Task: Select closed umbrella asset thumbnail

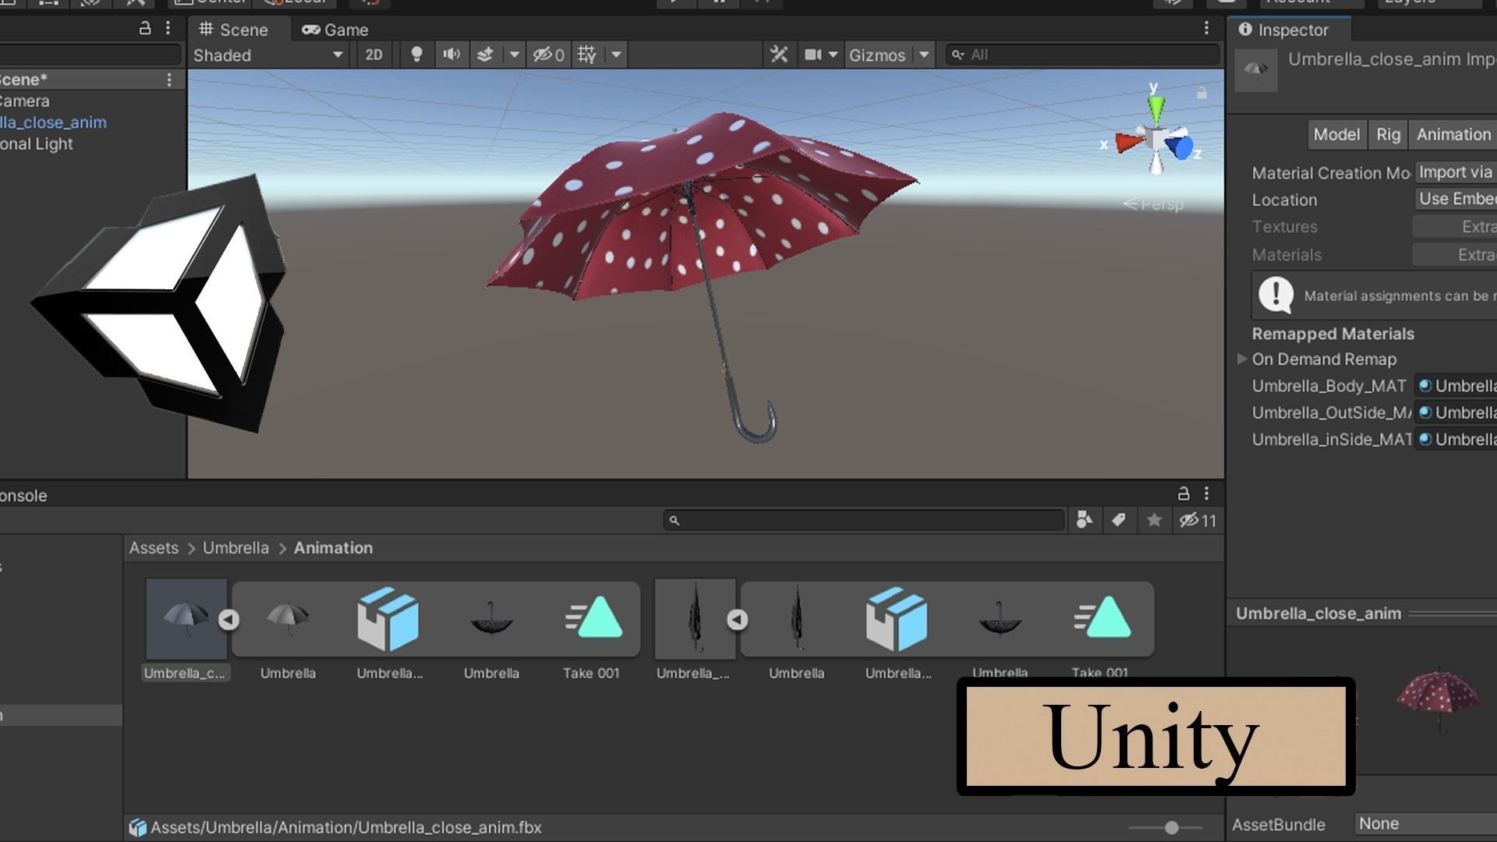Action: click(x=695, y=619)
